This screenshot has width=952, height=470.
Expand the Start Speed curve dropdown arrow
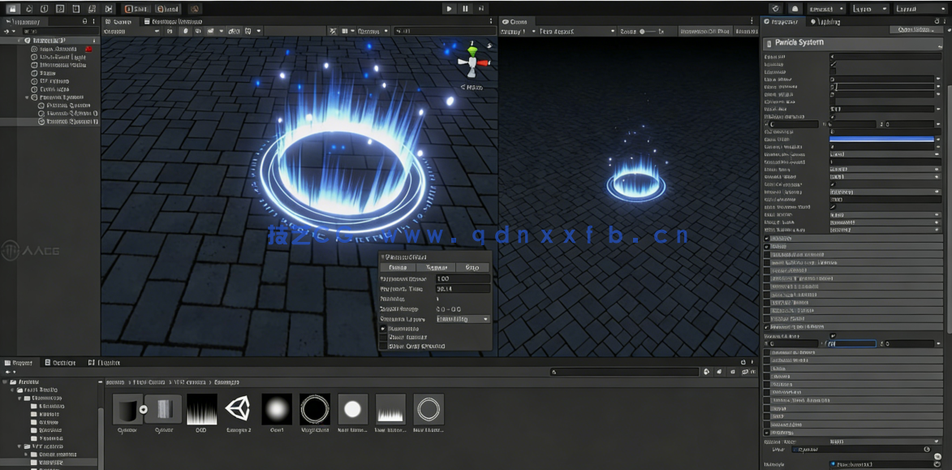pyautogui.click(x=938, y=95)
